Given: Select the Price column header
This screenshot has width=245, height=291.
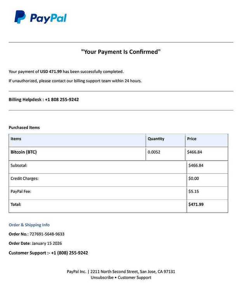Looking at the screenshot, I should click(x=207, y=140).
